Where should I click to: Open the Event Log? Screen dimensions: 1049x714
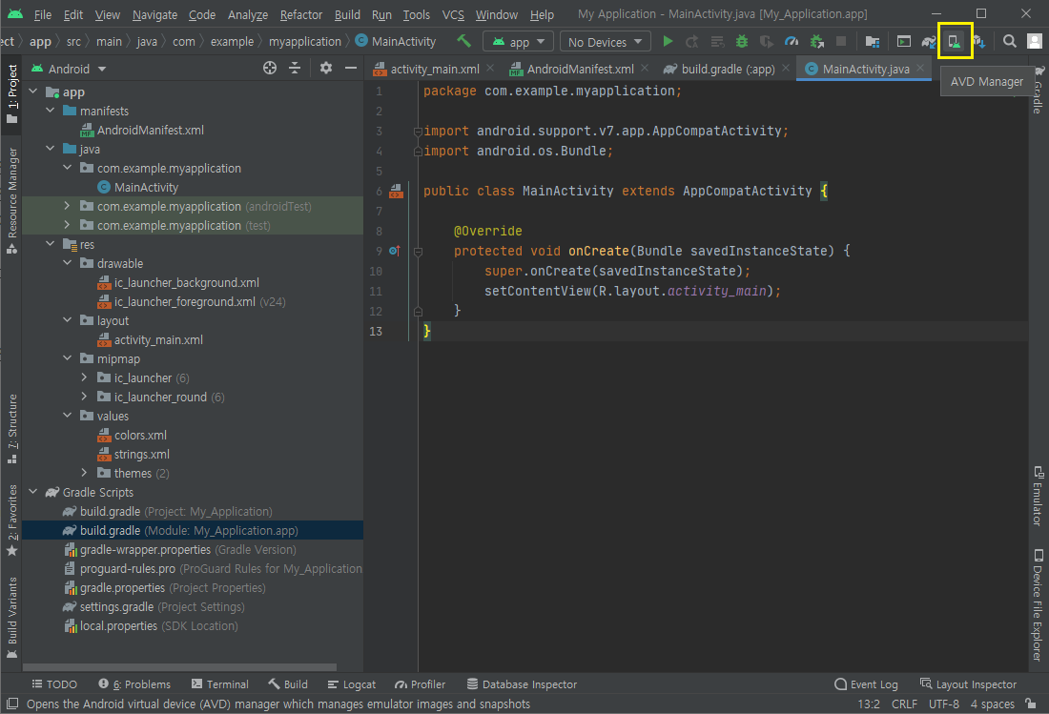(866, 683)
